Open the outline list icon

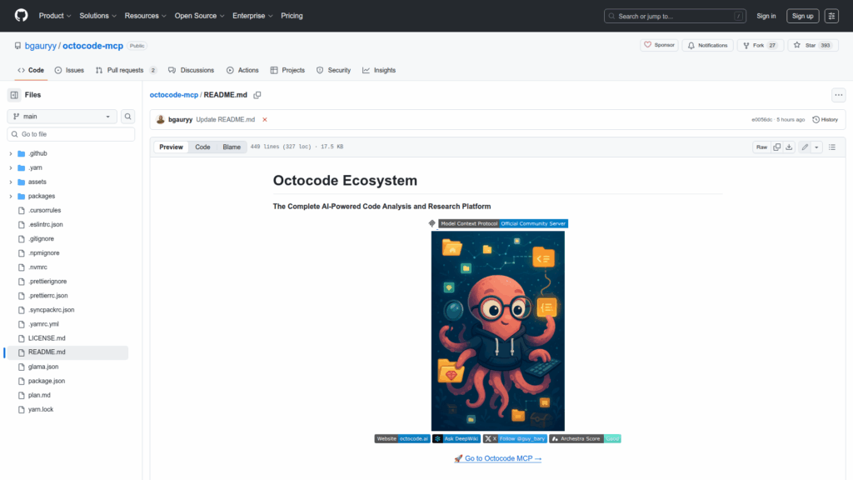pos(832,147)
